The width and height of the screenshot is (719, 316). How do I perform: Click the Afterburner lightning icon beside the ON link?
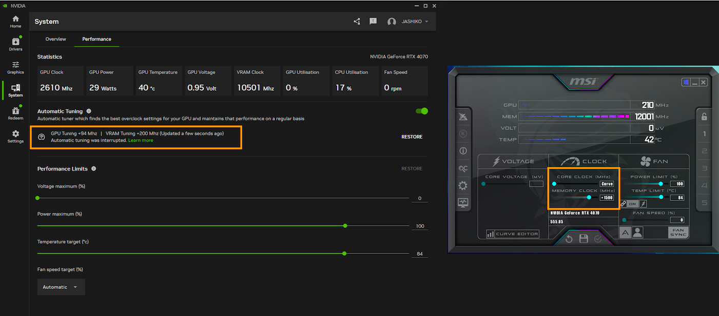[x=643, y=204]
